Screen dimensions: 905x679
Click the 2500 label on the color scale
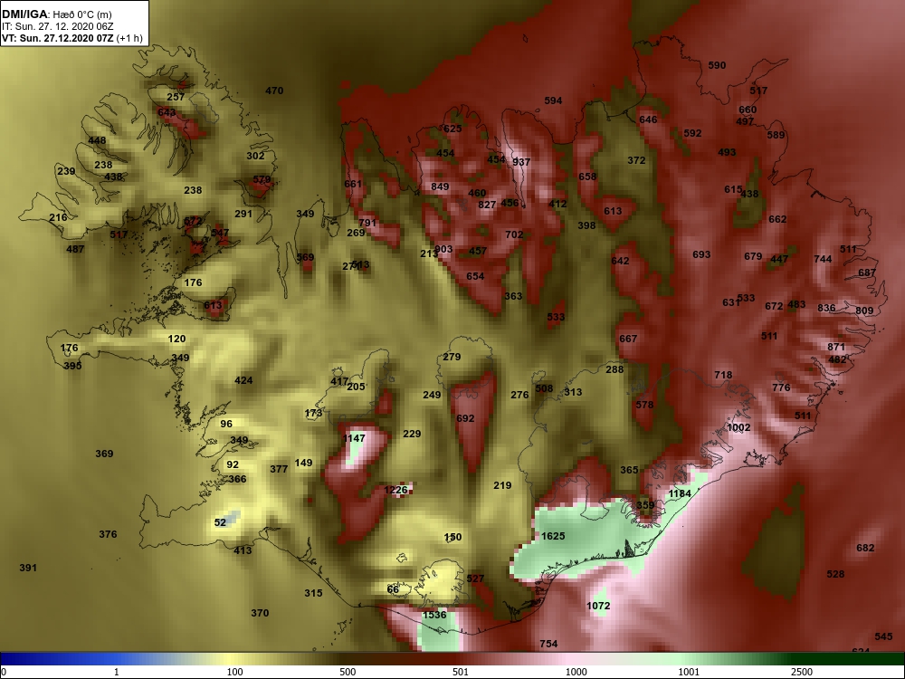tap(801, 672)
